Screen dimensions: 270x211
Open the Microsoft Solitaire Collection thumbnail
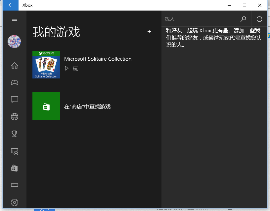(x=46, y=65)
